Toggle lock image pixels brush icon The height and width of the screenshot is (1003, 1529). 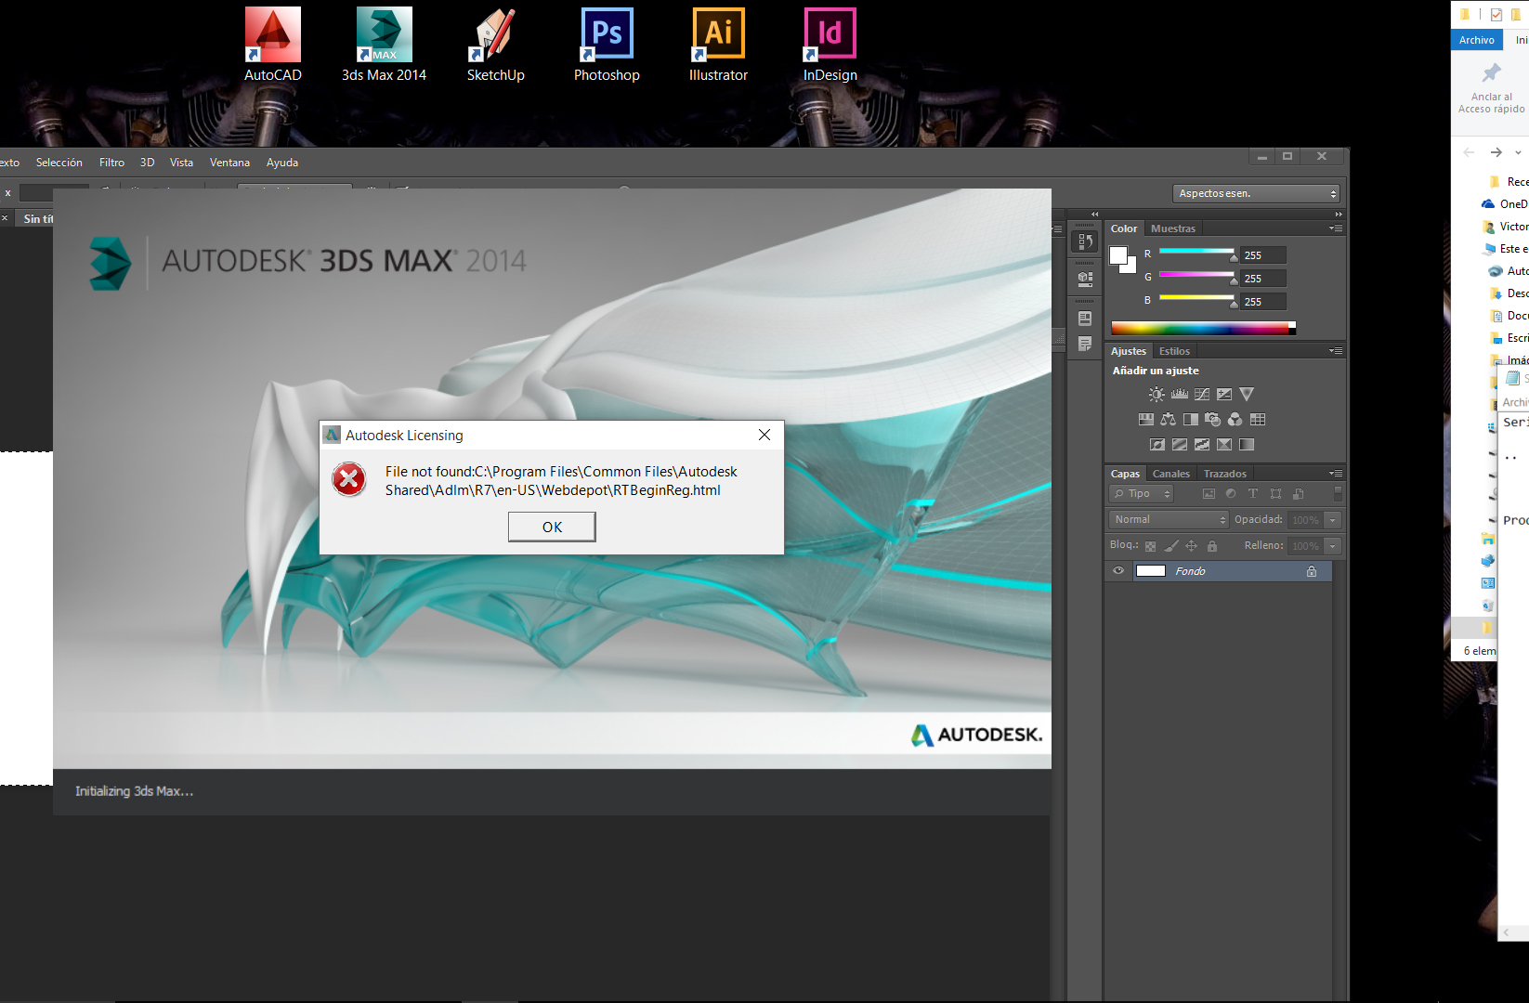[1171, 546]
